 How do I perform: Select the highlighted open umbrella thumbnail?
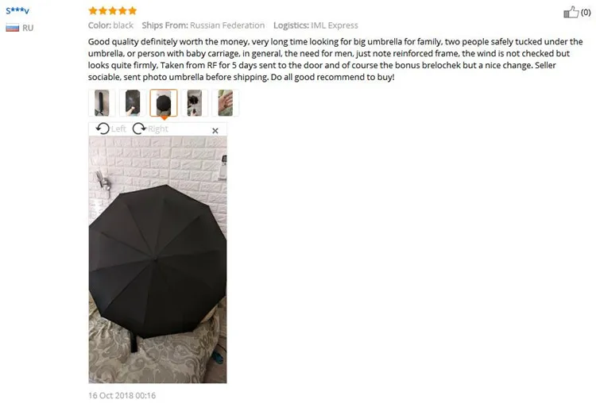coord(164,103)
